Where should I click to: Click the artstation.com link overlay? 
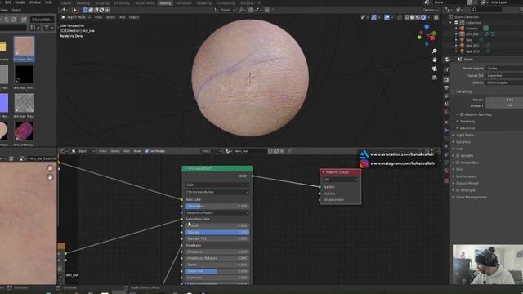click(x=402, y=154)
